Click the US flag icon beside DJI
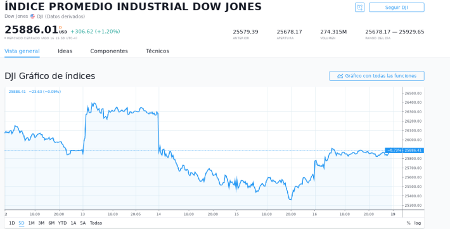Screen dimensions: 450x229 tap(32, 16)
